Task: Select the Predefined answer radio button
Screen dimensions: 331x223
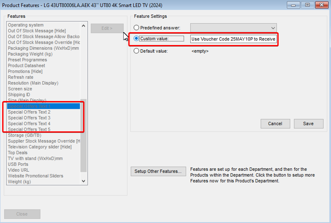Action: 136,28
